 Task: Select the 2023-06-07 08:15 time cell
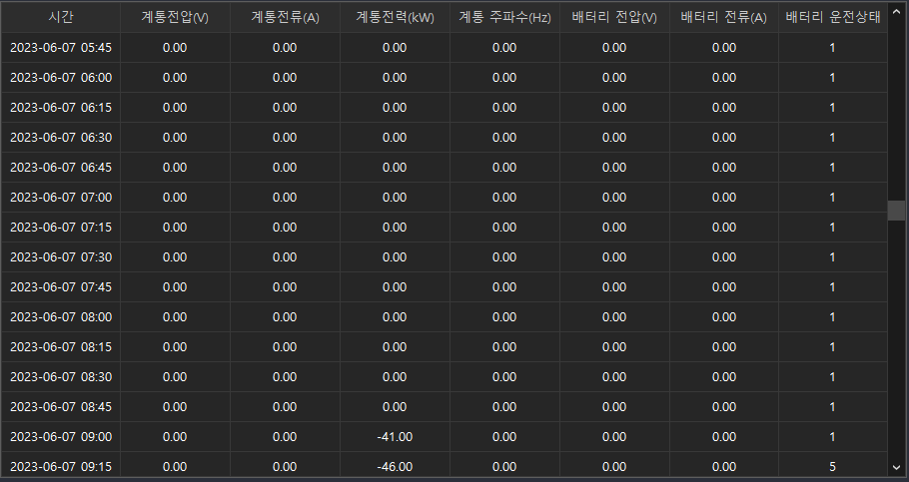(x=61, y=347)
